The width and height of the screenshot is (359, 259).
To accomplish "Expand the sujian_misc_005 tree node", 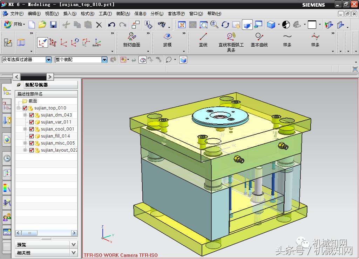I will tap(25, 143).
